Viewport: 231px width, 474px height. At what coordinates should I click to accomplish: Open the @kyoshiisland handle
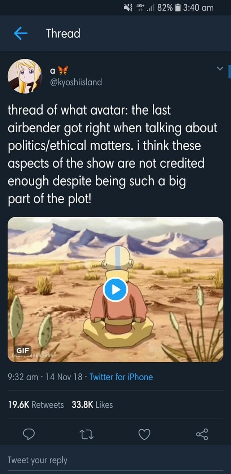tap(76, 82)
